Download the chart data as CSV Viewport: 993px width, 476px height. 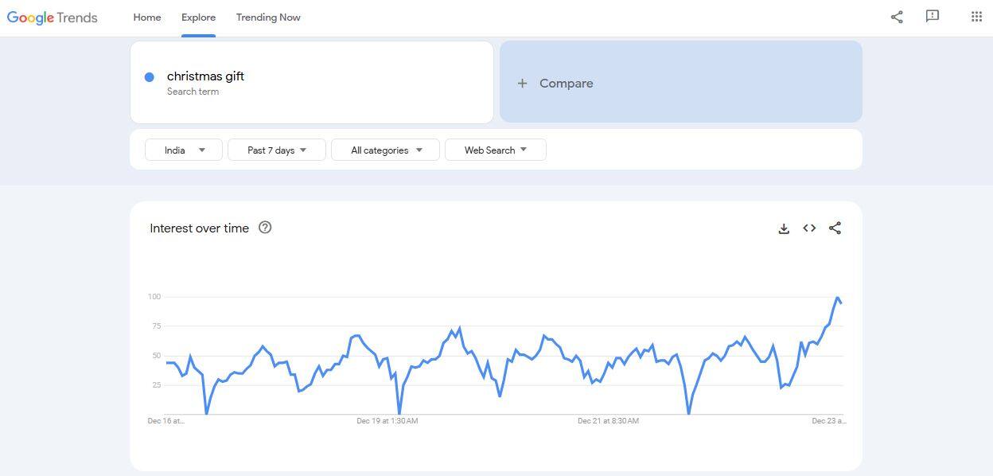point(784,228)
